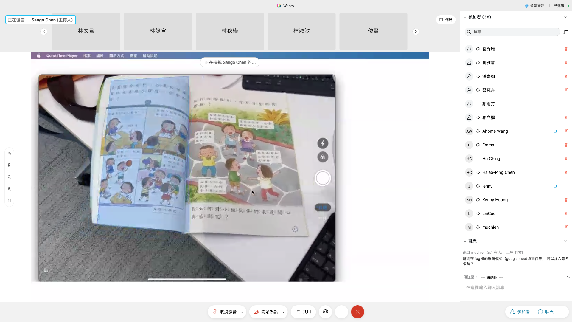Click the zoom in magnifier icon
Screen dimensions: 572x322
pyautogui.click(x=9, y=177)
